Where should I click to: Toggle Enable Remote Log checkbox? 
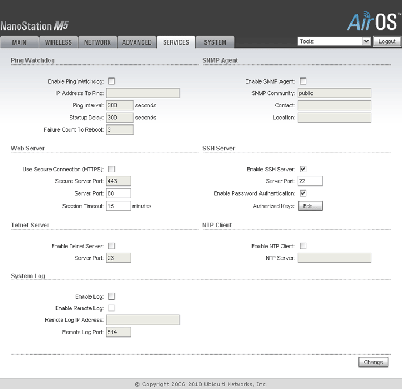click(x=112, y=308)
